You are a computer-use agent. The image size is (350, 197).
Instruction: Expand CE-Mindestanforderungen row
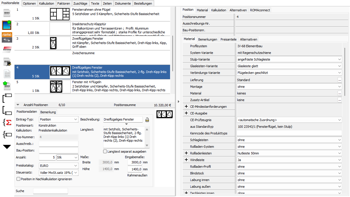point(186,107)
